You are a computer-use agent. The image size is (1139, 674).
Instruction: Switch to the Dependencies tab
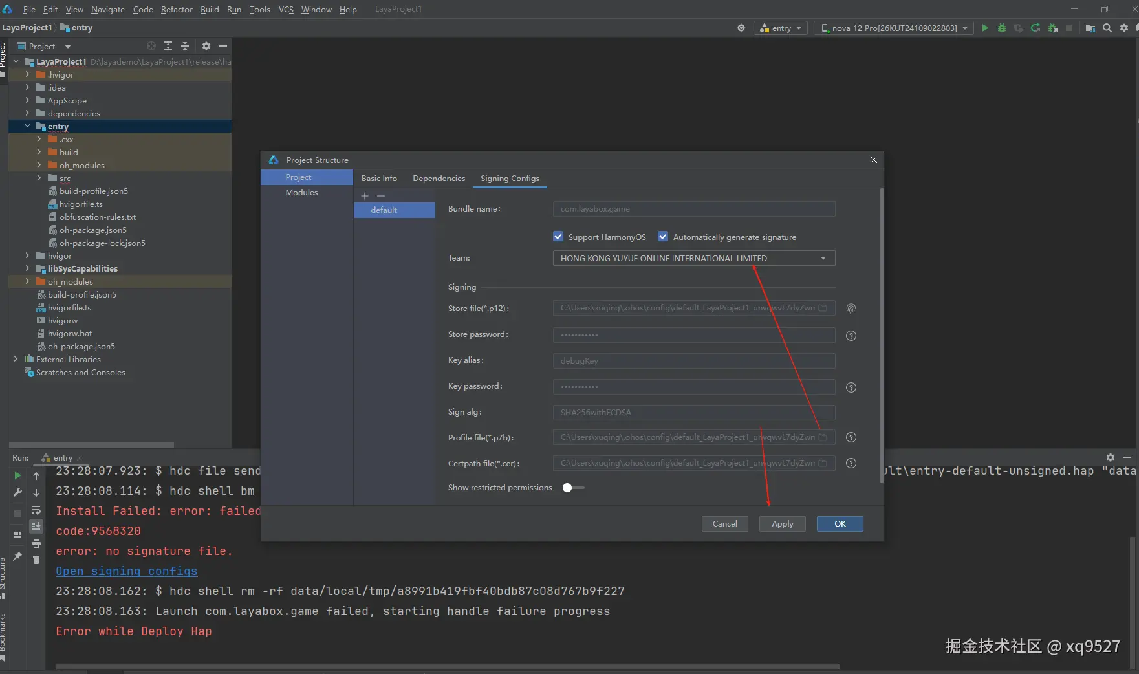(439, 179)
